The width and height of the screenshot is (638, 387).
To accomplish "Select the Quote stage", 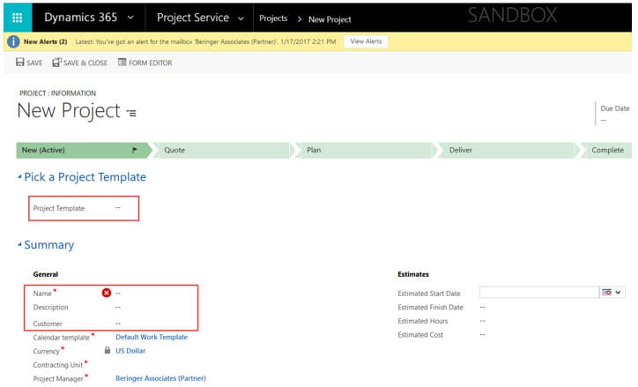I will point(223,150).
